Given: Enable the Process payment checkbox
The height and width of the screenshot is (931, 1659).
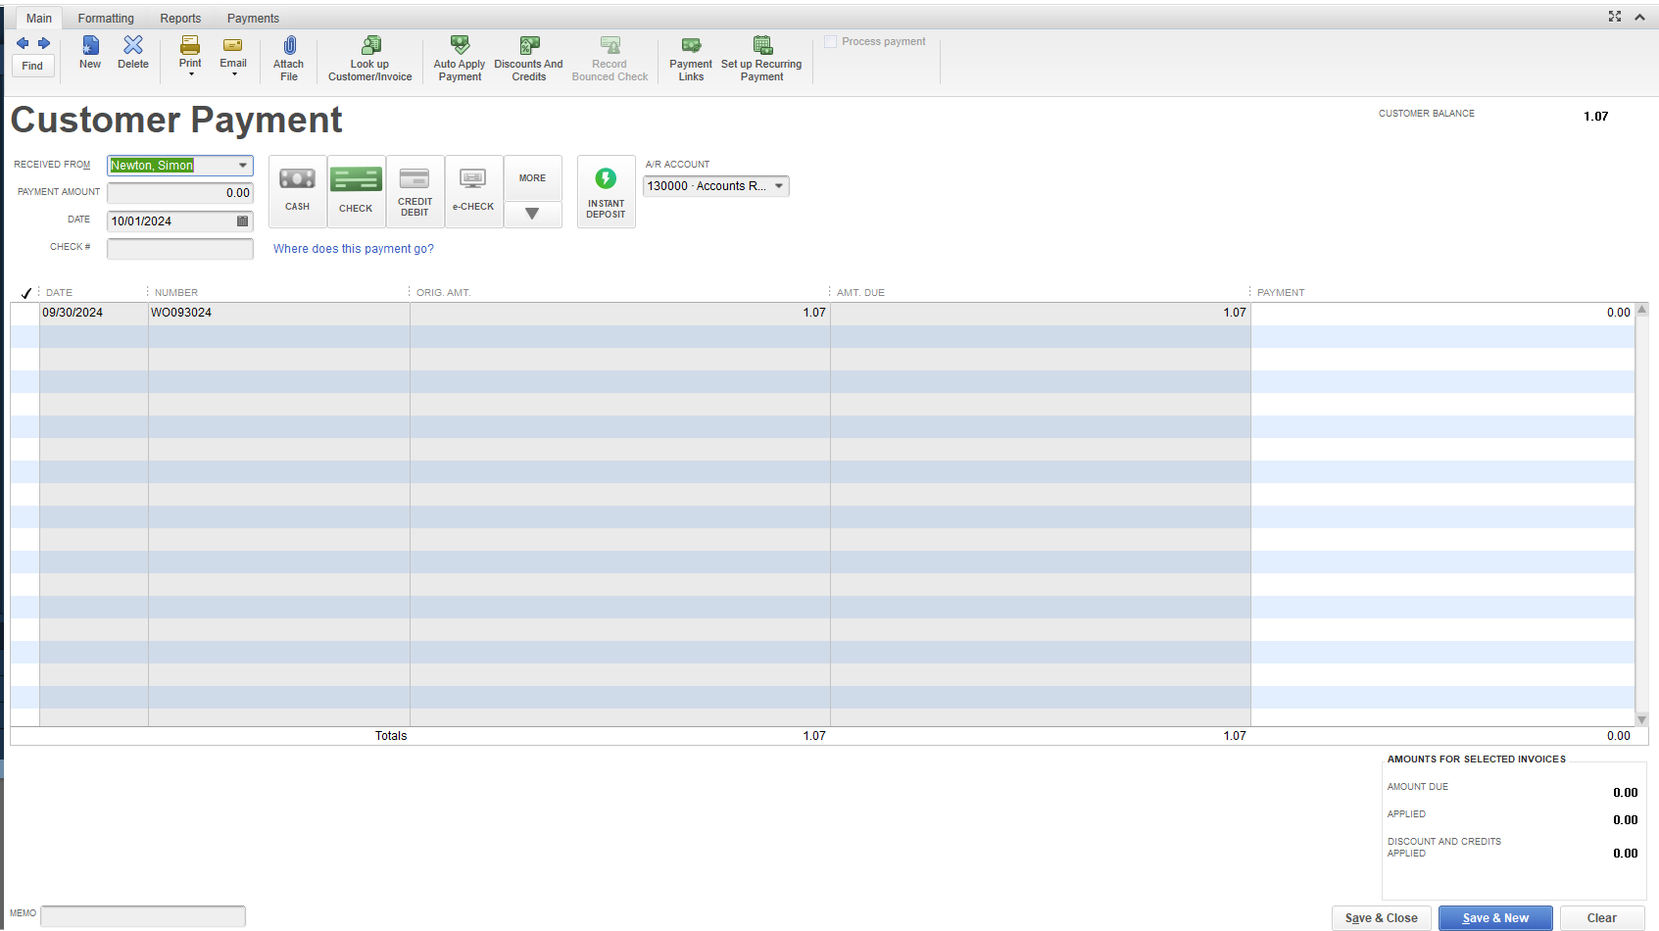Looking at the screenshot, I should click(x=830, y=41).
